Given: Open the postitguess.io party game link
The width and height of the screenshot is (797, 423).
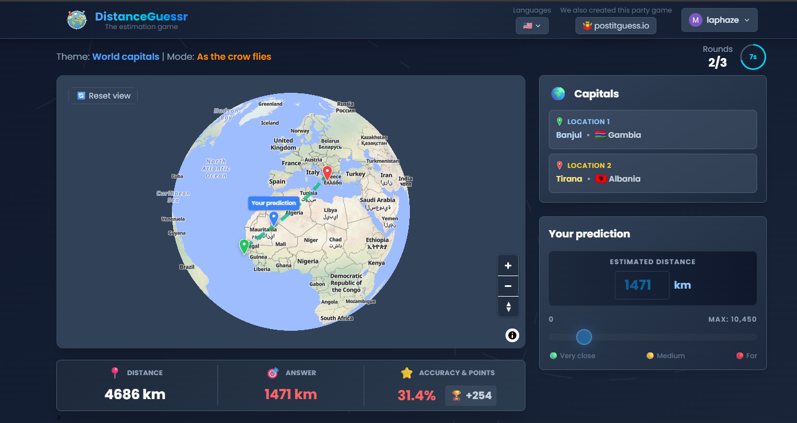Looking at the screenshot, I should coord(615,26).
